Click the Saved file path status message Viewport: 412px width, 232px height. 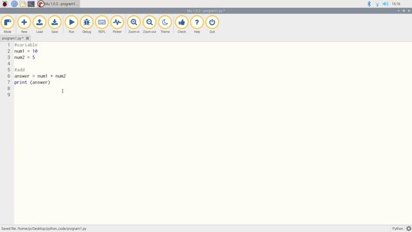[x=44, y=229]
